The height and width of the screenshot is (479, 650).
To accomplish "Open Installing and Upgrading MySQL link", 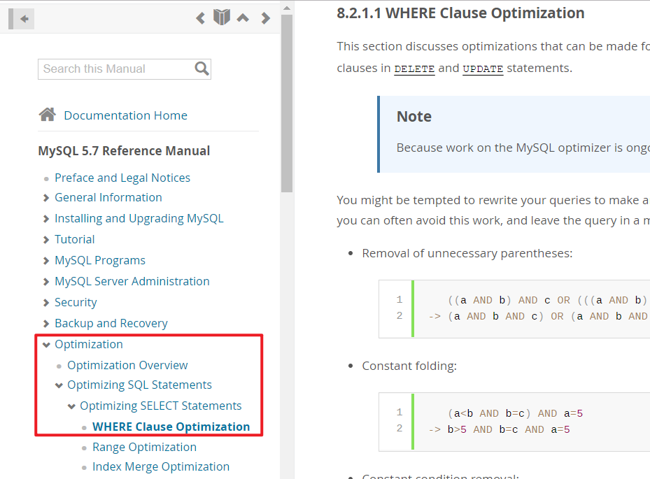I will point(139,218).
